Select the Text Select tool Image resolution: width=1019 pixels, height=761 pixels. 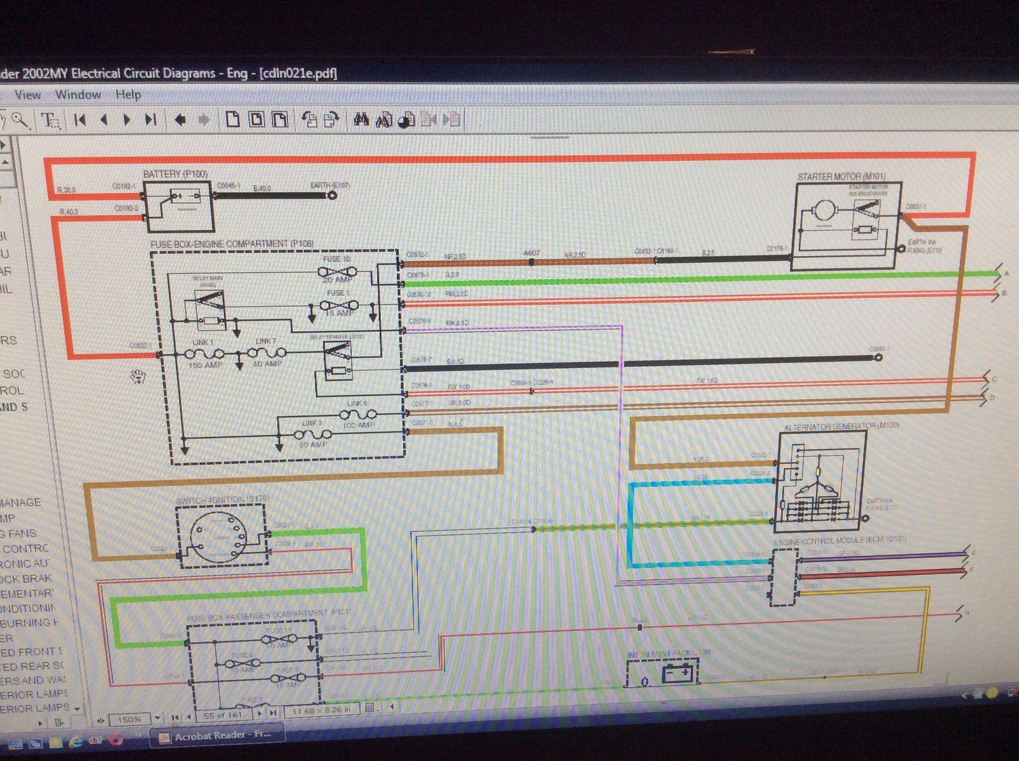[50, 120]
